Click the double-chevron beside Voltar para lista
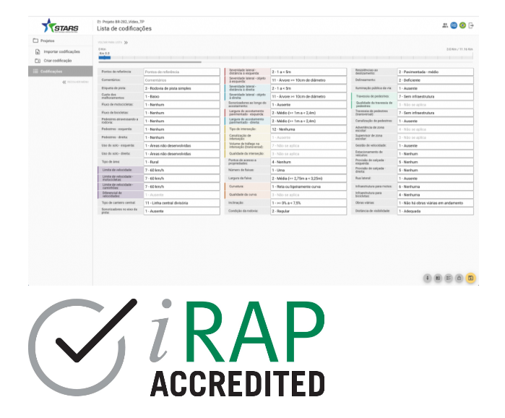Screen dimensions: 505x418 pyautogui.click(x=126, y=43)
